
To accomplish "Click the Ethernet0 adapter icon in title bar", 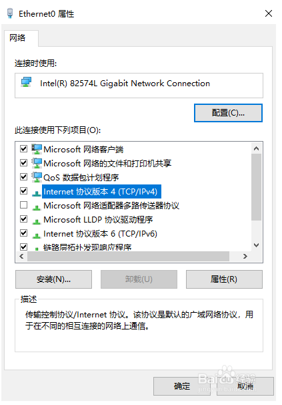I will point(10,13).
